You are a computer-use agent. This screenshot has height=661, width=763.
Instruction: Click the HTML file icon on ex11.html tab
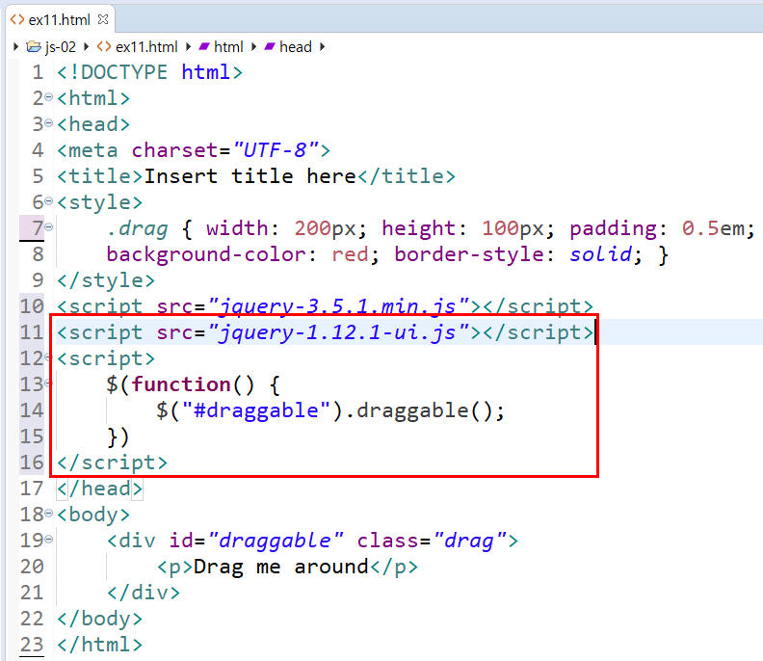[x=17, y=19]
